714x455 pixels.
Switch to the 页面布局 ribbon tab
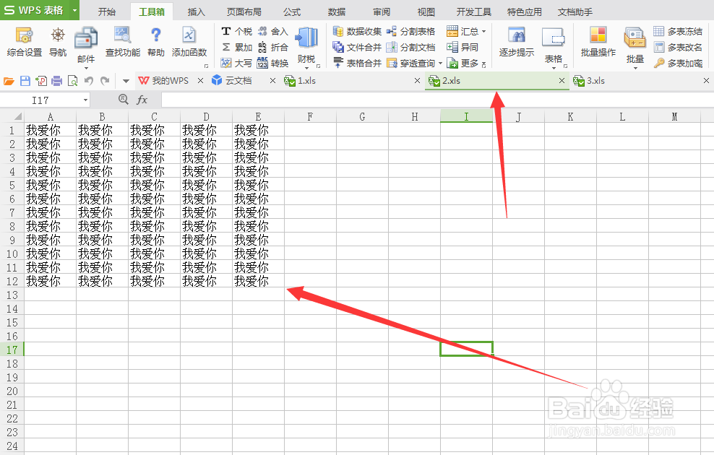pyautogui.click(x=244, y=12)
